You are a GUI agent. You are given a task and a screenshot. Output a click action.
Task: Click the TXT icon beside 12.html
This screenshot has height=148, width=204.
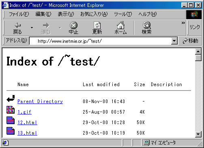(11, 120)
